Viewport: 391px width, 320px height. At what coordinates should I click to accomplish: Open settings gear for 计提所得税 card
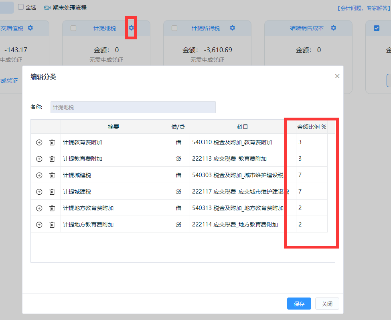click(x=232, y=28)
